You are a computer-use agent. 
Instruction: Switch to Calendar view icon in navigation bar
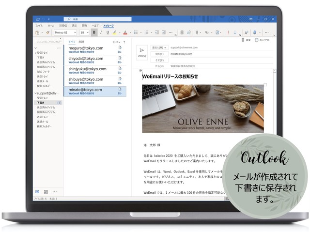point(46,192)
